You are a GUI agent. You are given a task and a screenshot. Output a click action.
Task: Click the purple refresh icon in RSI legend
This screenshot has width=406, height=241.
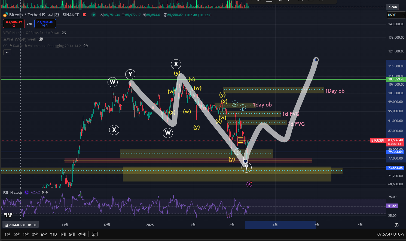tap(27, 192)
